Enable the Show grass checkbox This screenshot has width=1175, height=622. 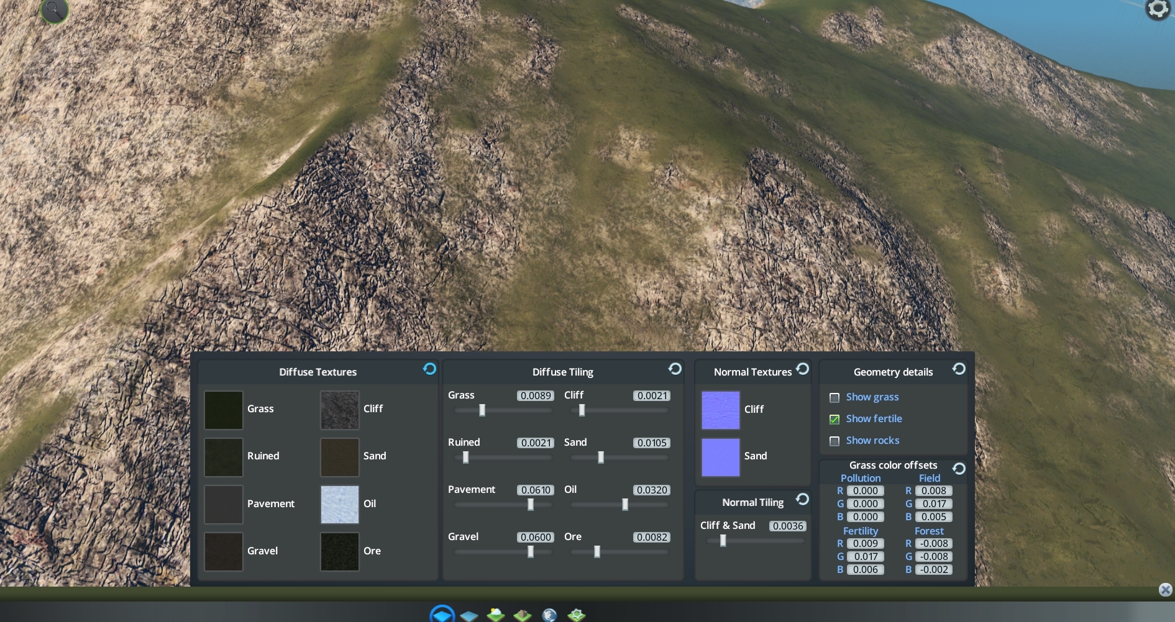pyautogui.click(x=834, y=397)
